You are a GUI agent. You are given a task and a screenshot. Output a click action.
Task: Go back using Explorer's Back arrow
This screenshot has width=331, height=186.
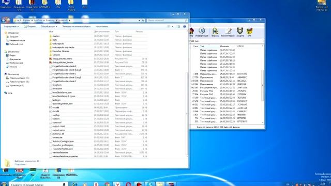[x=4, y=20]
